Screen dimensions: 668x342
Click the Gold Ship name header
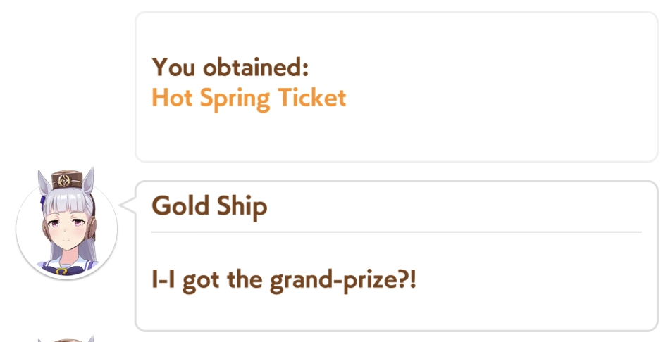pos(209,207)
